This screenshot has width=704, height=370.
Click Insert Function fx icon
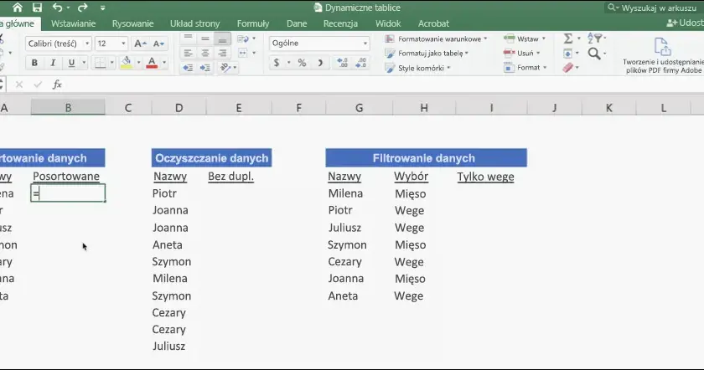click(57, 85)
